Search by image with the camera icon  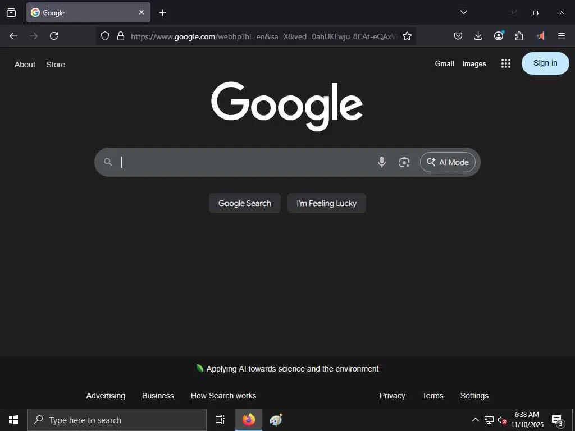(x=404, y=162)
